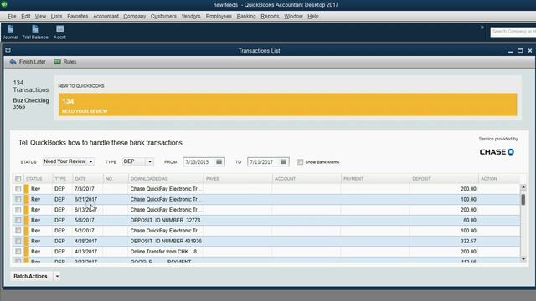This screenshot has width=536, height=301.
Task: Open the File menu
Action: click(12, 16)
